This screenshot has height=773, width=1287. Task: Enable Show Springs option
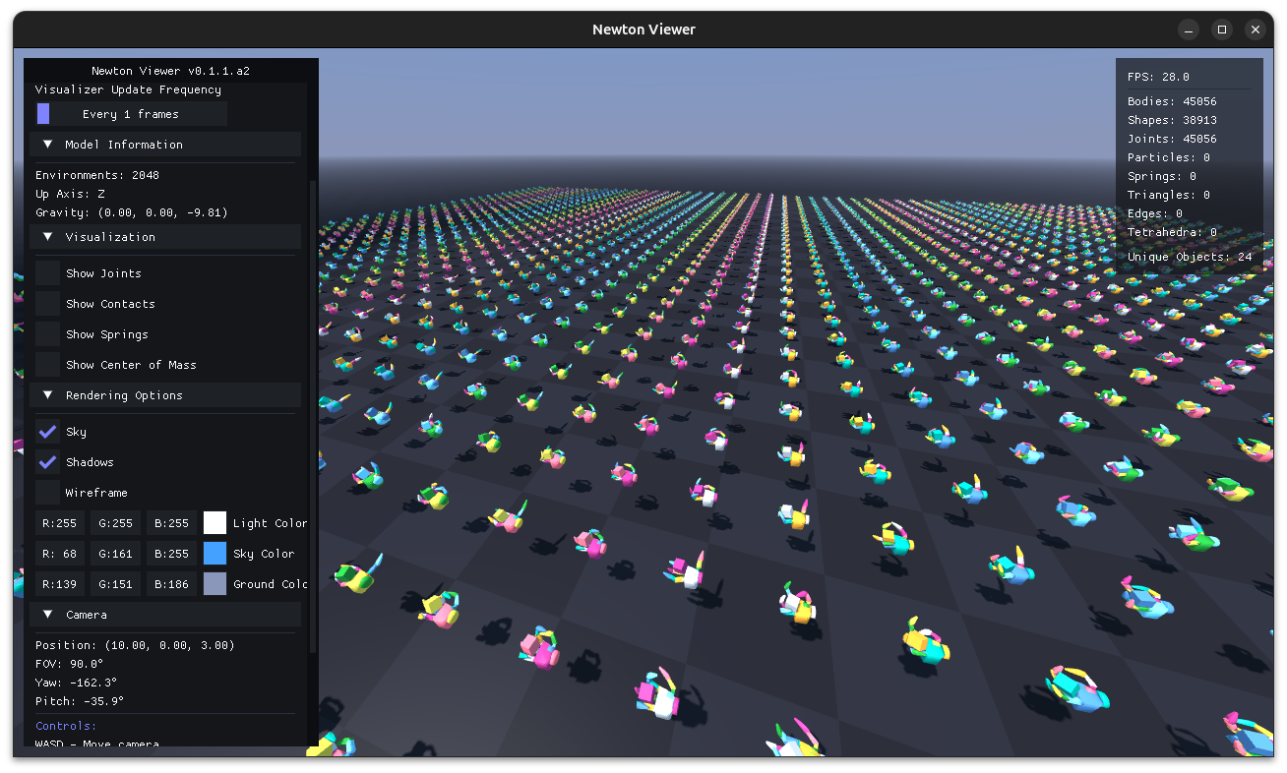click(48, 334)
